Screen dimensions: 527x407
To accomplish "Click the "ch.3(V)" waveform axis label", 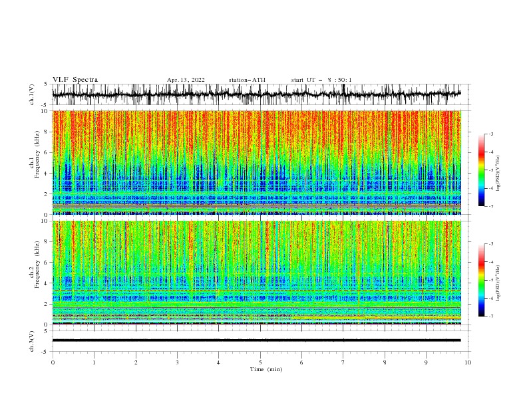I will point(32,341).
